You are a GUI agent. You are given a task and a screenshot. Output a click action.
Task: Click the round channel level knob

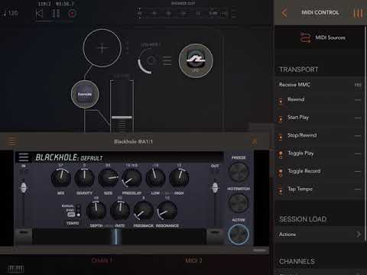(x=150, y=61)
